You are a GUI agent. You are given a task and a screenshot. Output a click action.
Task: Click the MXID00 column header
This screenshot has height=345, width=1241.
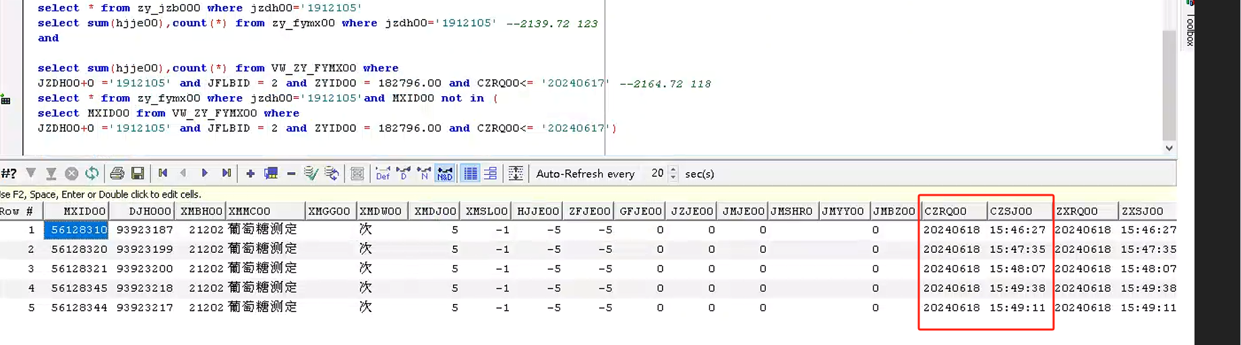pos(76,211)
